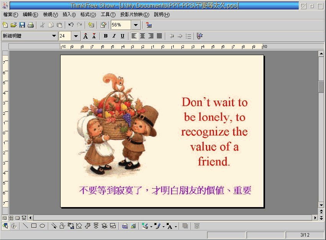Decrease font size with the smaller A icon
The height and width of the screenshot is (240, 326).
click(94, 36)
